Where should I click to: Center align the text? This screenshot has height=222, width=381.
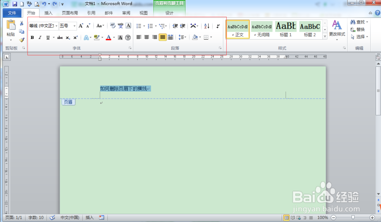point(147,37)
